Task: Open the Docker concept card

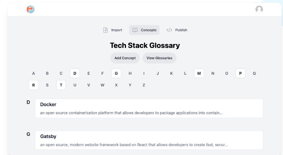Action: point(149,108)
